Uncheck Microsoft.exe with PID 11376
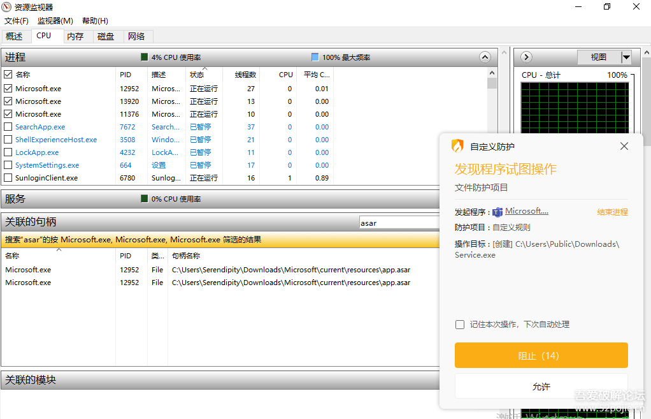651x419 pixels. pyautogui.click(x=8, y=114)
